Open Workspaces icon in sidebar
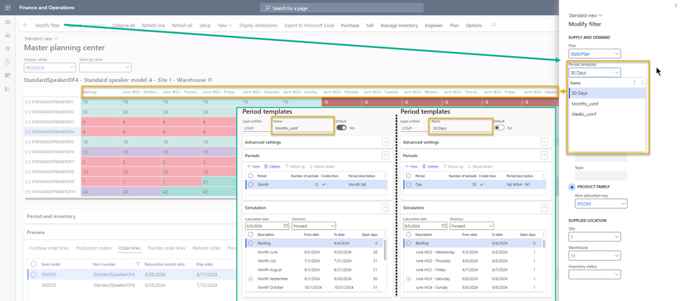 8,76
